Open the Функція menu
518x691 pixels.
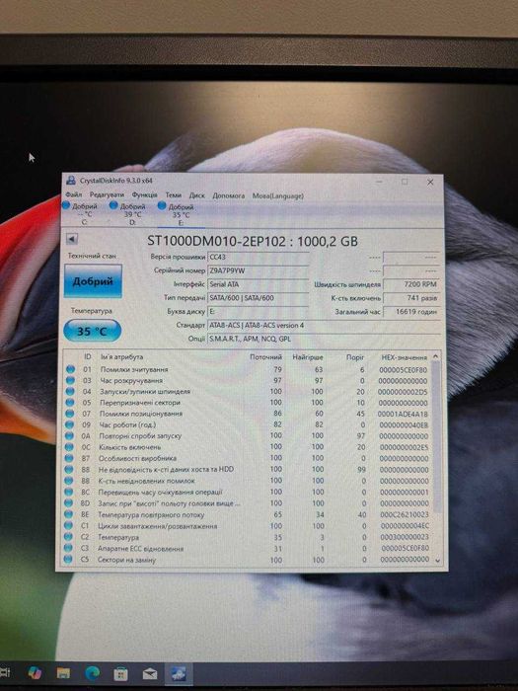(144, 194)
